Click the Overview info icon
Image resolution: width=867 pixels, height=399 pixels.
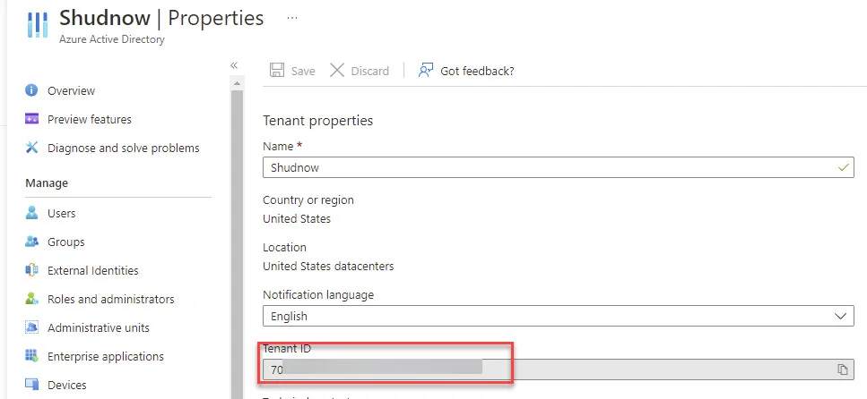[31, 90]
